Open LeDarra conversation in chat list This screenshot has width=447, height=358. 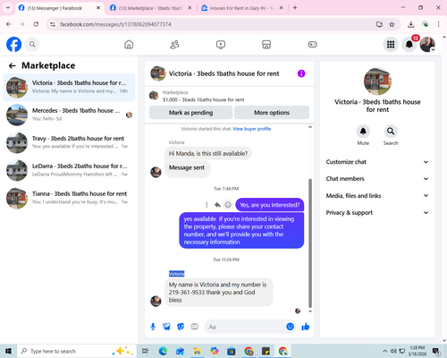pyautogui.click(x=69, y=170)
